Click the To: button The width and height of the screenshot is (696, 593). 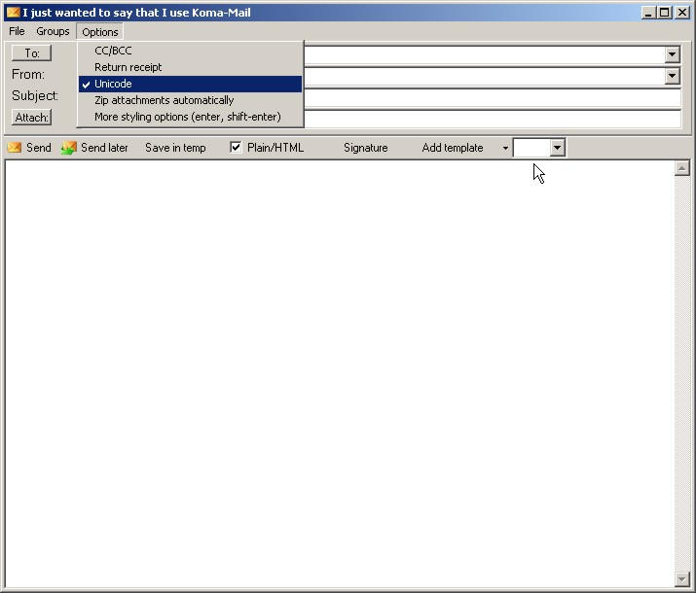pyautogui.click(x=31, y=53)
